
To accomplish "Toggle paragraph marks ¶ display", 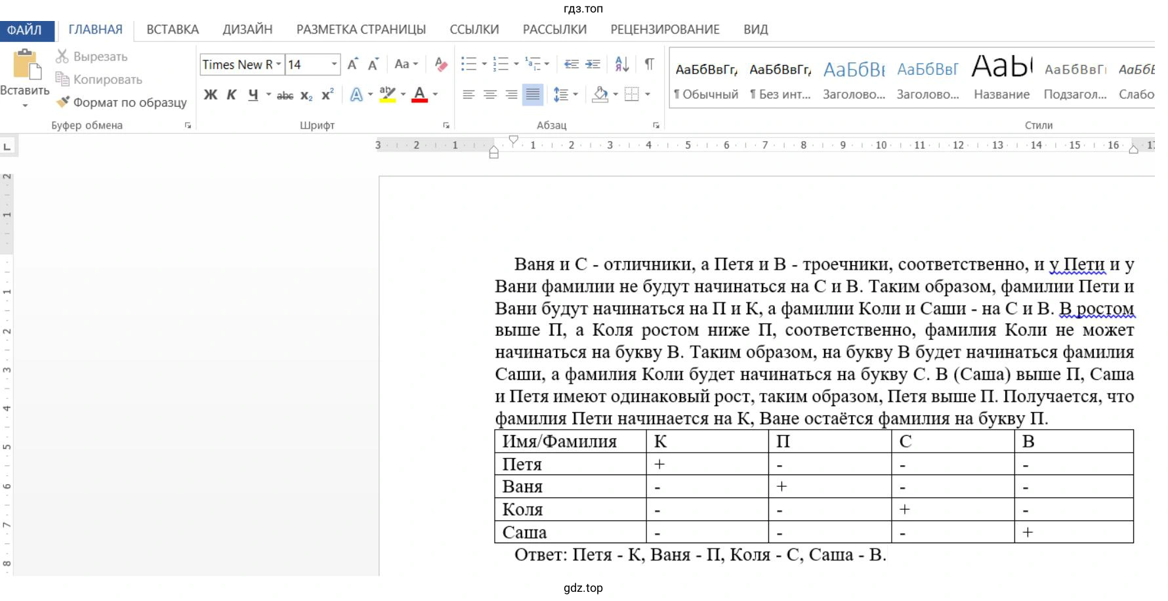I will click(649, 64).
